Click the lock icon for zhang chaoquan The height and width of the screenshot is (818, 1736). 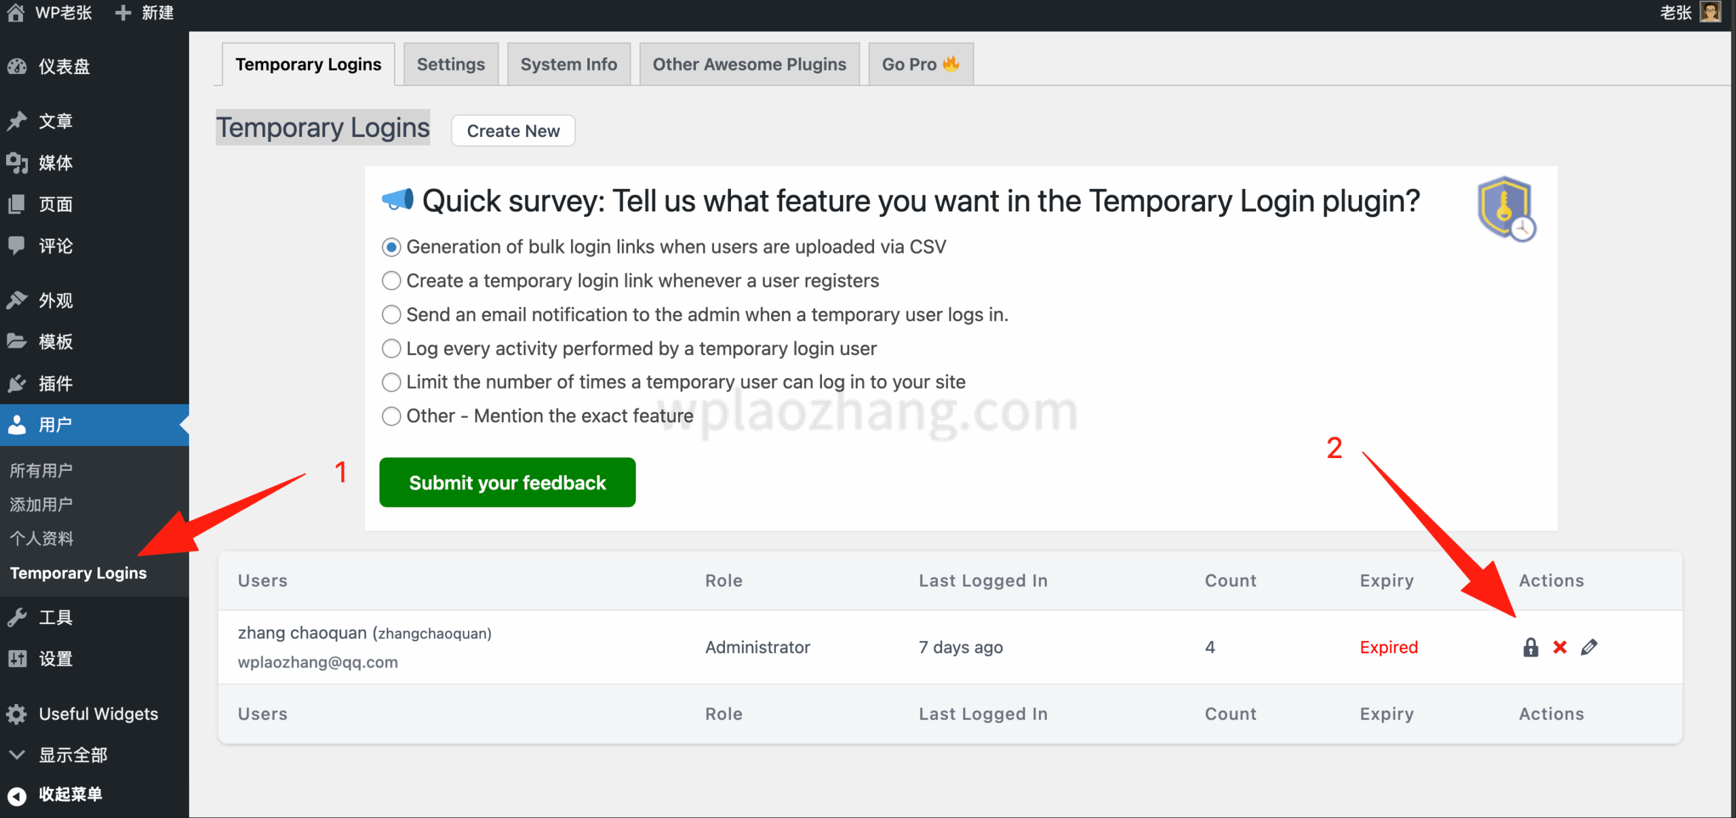(1530, 647)
